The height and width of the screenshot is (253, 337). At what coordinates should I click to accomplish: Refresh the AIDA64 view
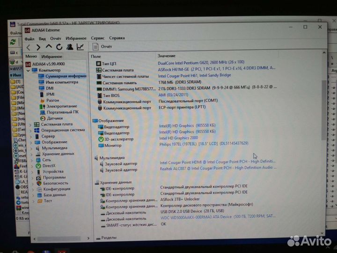coord(59,47)
